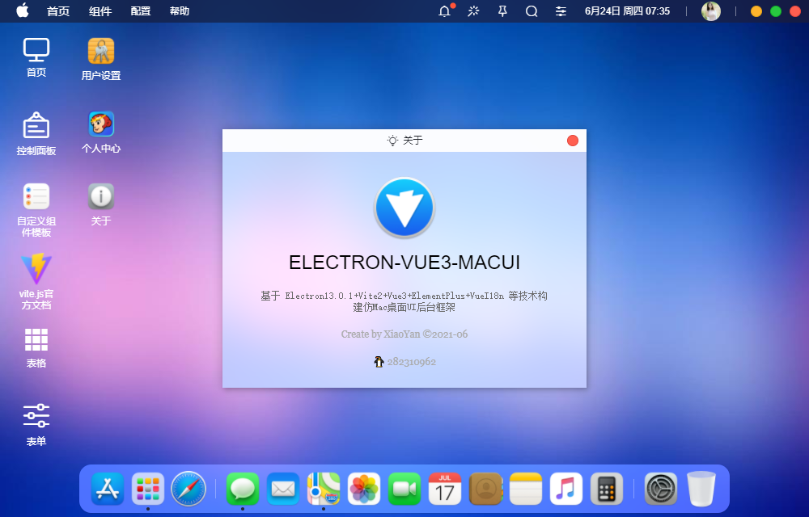Screen dimensions: 809x517
Task: Open the 关于 desktop icon
Action: pyautogui.click(x=100, y=197)
